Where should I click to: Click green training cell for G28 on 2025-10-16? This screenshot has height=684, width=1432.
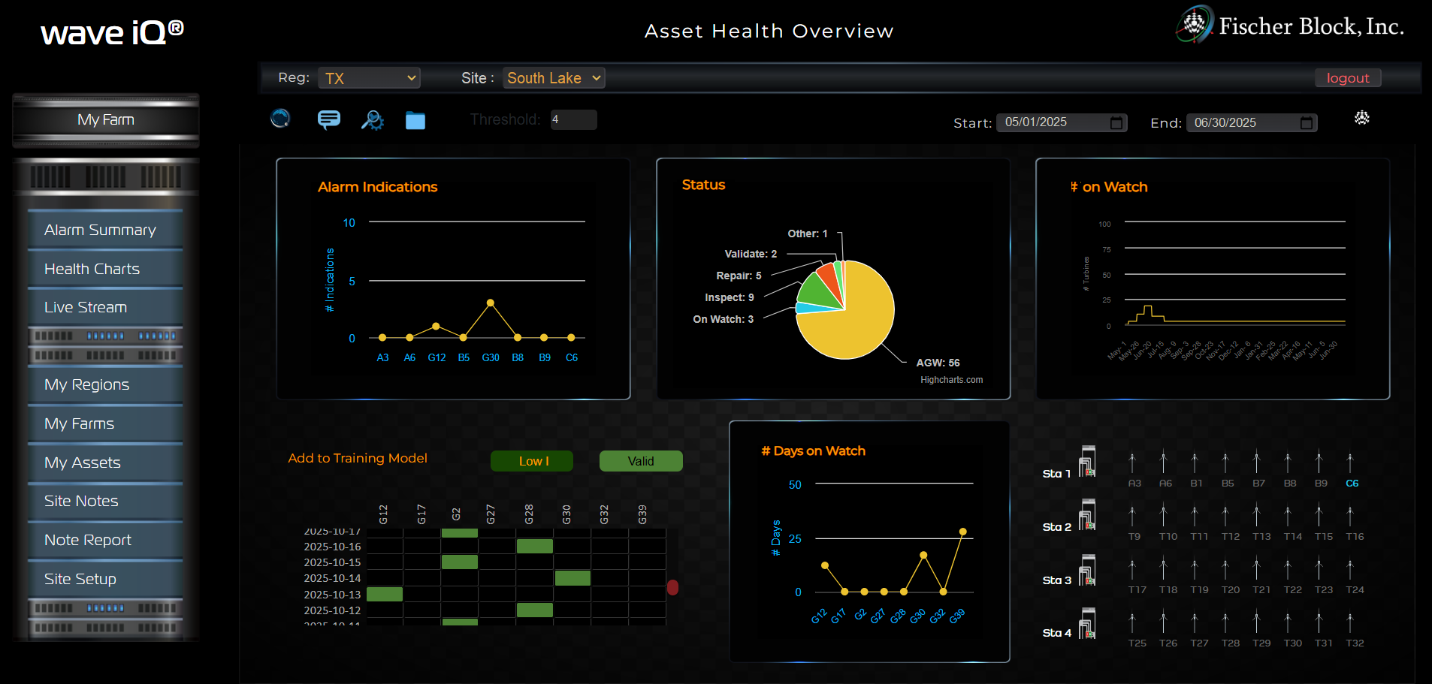tap(535, 547)
